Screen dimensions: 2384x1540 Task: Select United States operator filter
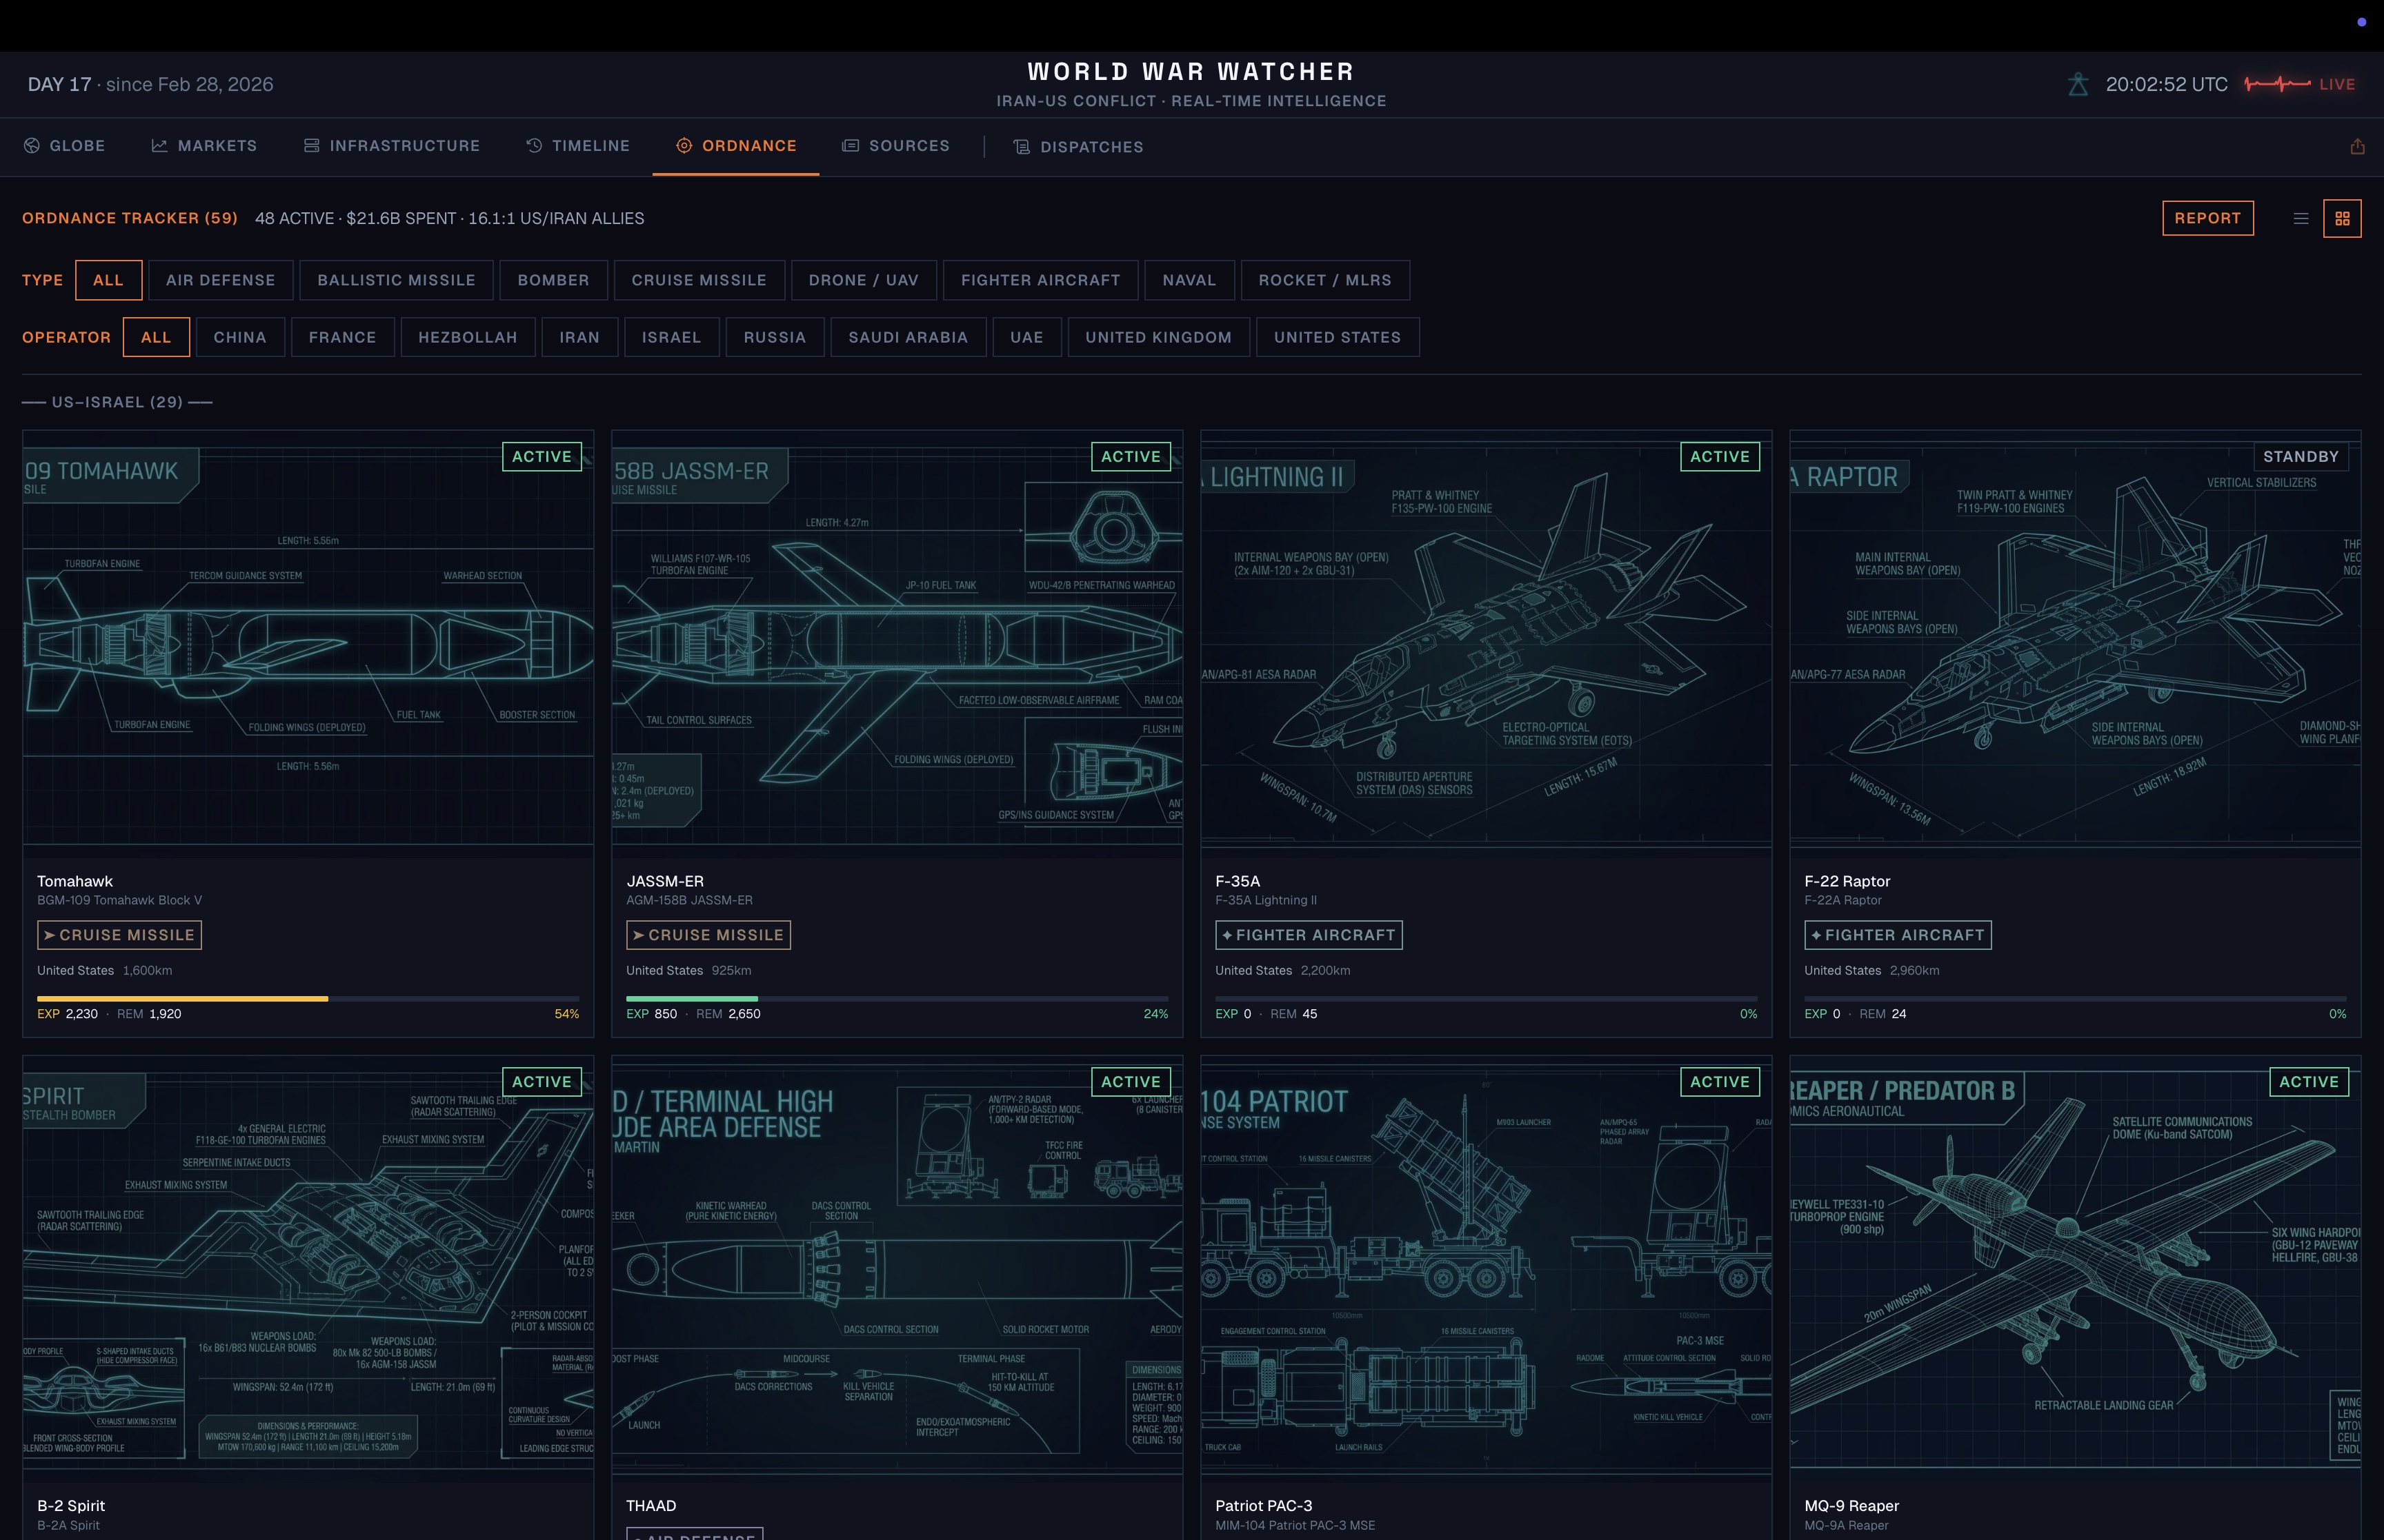pyautogui.click(x=1337, y=337)
